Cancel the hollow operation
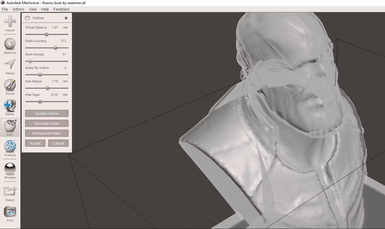 click(x=58, y=143)
